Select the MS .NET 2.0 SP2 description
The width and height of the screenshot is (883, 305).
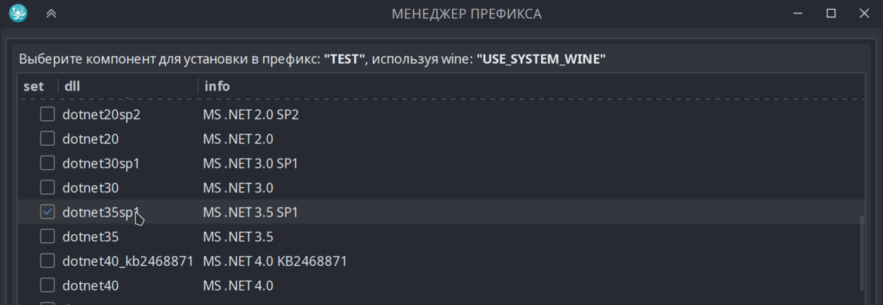pyautogui.click(x=251, y=115)
